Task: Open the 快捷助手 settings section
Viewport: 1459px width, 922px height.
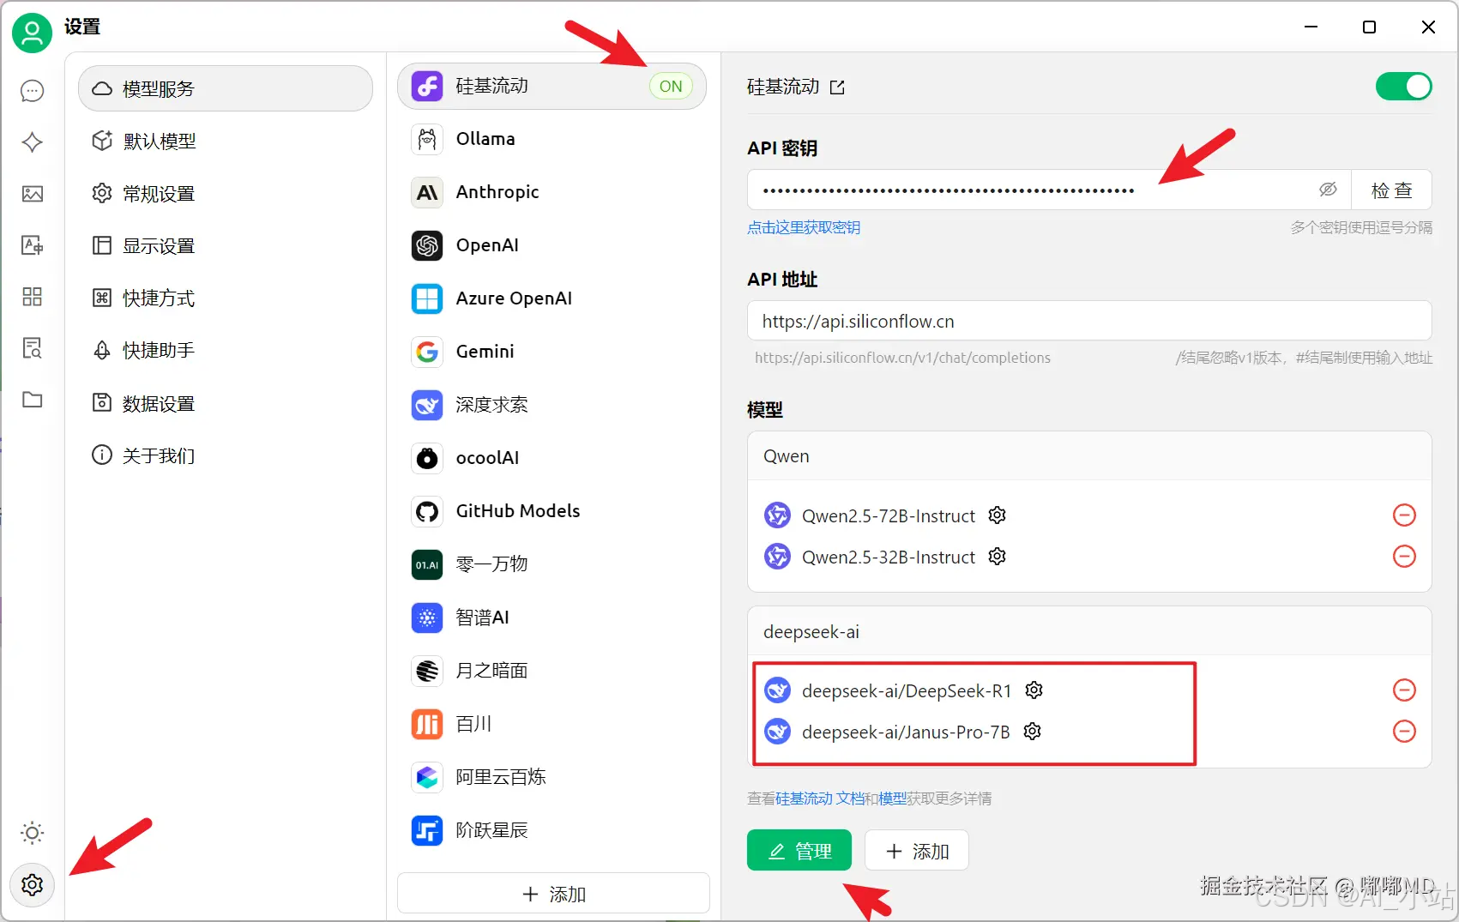Action: click(226, 350)
